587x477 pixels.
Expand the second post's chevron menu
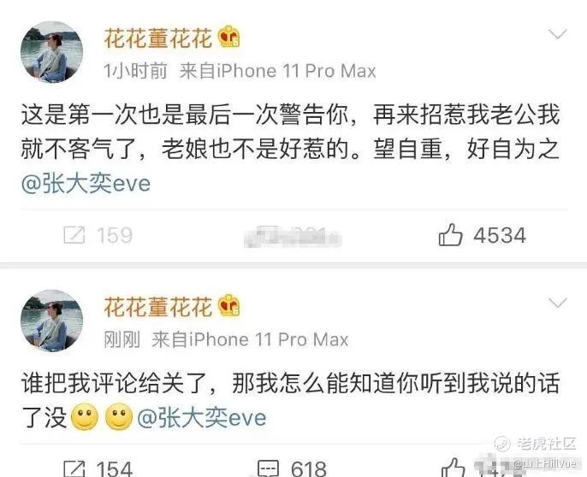[557, 303]
